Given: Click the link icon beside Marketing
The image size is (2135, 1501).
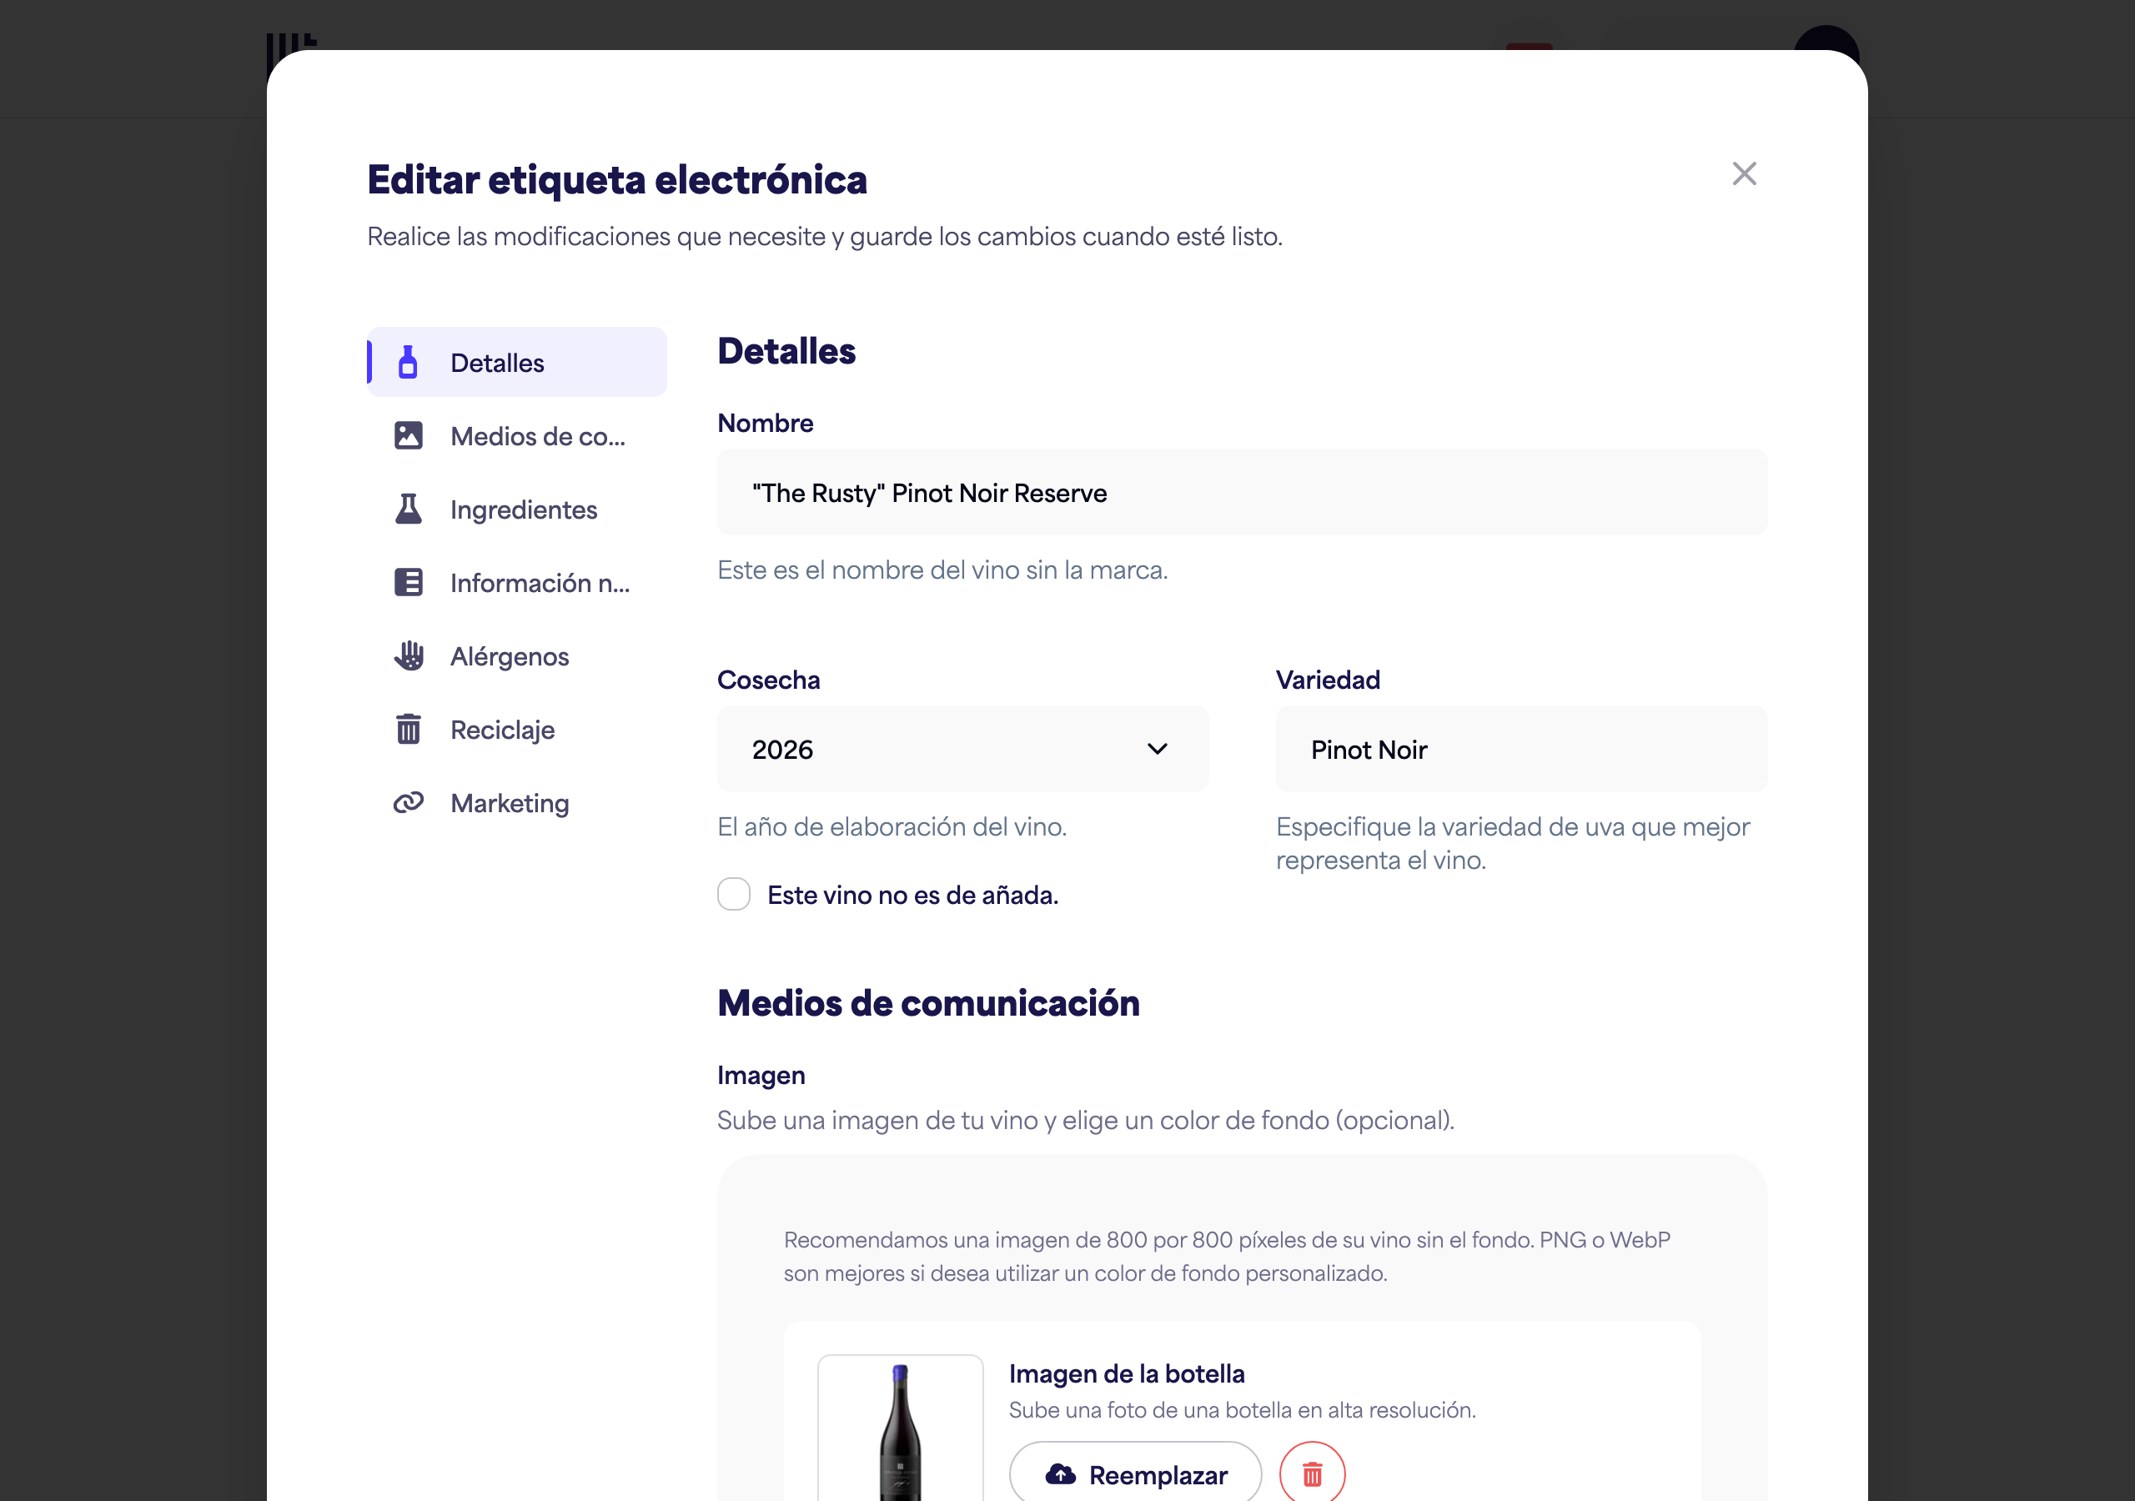Looking at the screenshot, I should (x=408, y=802).
